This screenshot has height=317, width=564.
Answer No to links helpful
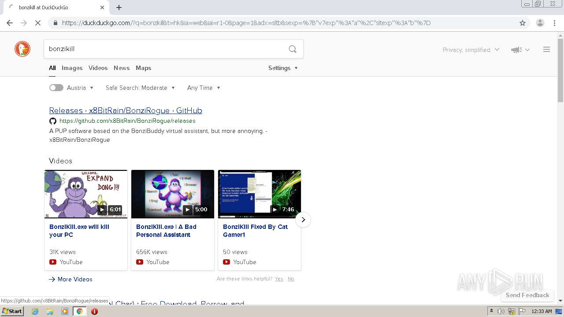point(291,279)
